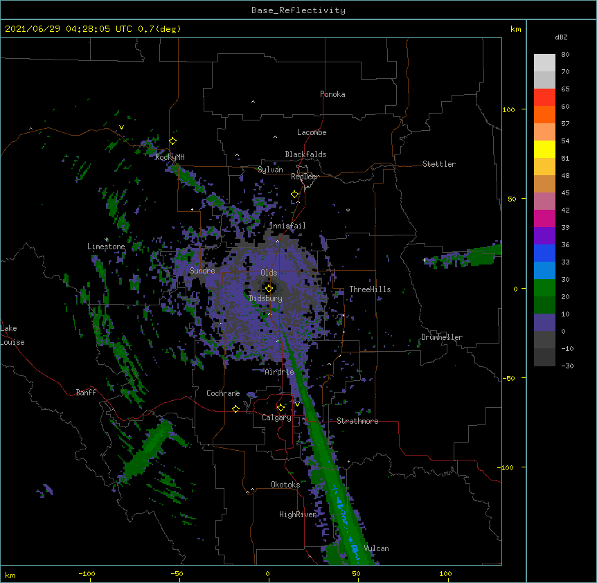Click the asterisk marker above Limestone
The image size is (597, 583).
coord(107,240)
